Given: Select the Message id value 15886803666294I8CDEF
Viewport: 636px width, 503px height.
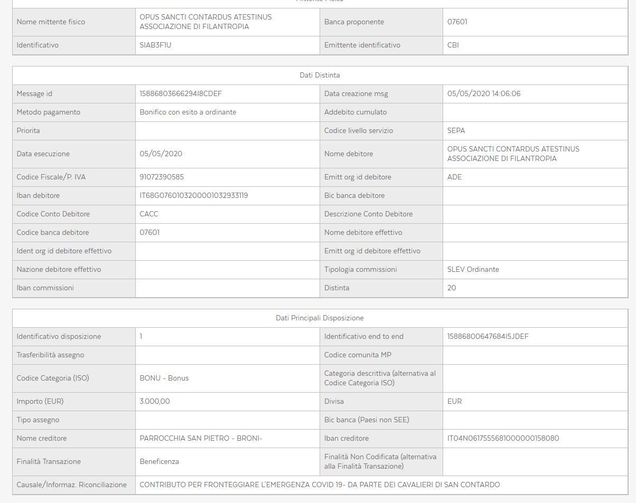Looking at the screenshot, I should pyautogui.click(x=181, y=94).
